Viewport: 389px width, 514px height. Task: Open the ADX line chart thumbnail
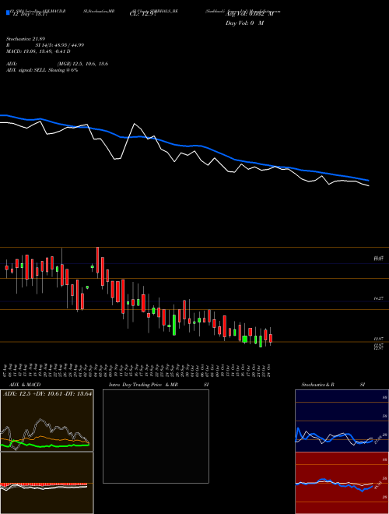click(47, 421)
